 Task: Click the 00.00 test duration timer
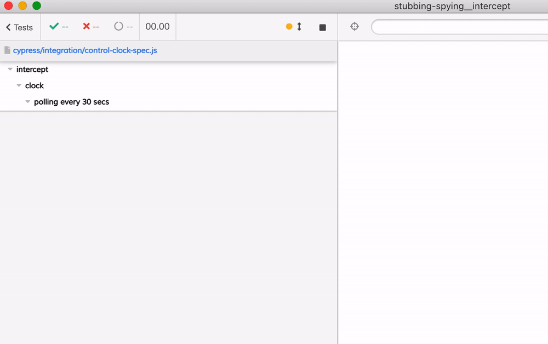[157, 26]
